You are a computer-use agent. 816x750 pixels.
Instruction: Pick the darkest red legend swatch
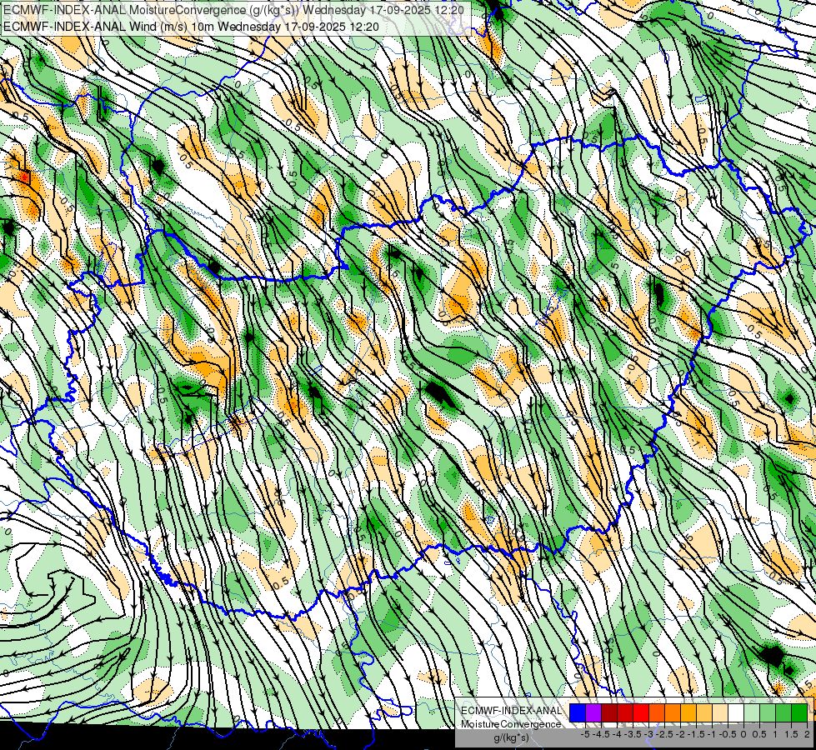click(609, 712)
